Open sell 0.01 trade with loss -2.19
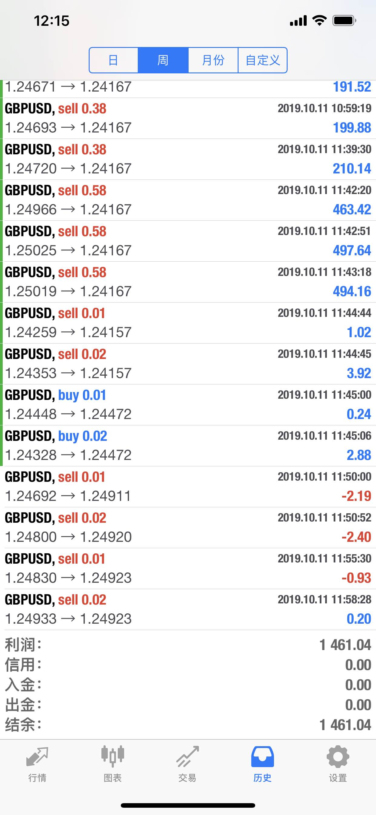This screenshot has height=815, width=376. point(188,487)
